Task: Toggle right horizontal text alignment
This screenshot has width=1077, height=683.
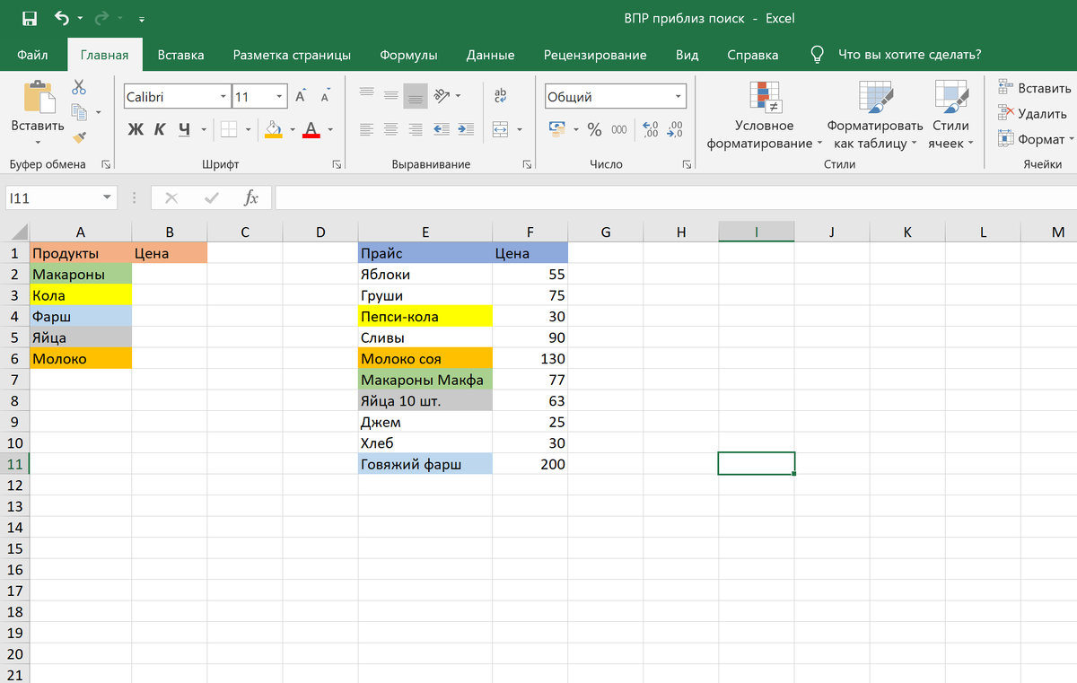Action: click(416, 129)
